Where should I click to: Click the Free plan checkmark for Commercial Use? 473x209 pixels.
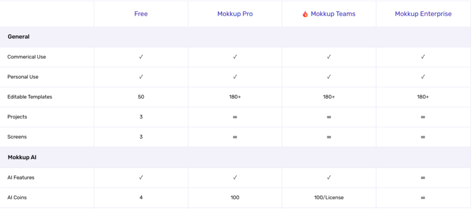pyautogui.click(x=141, y=57)
